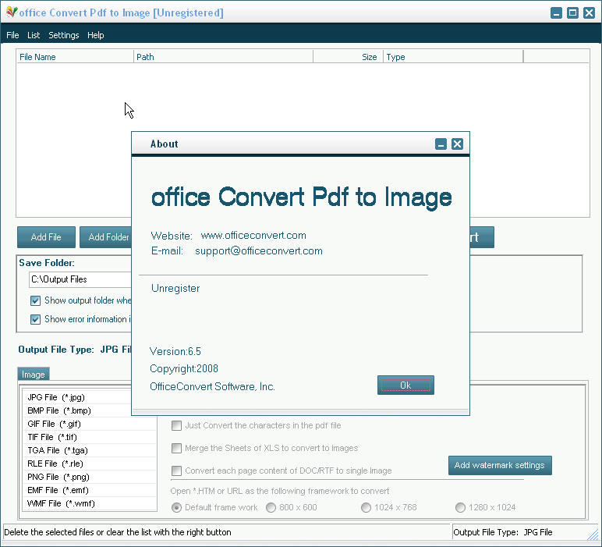
Task: Open the Help menu
Action: 96,35
